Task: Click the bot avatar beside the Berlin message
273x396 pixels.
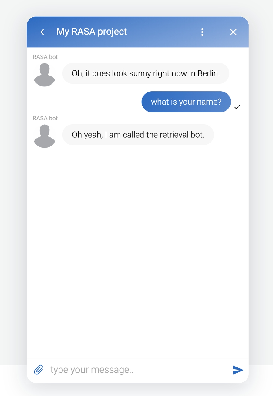Action: tap(45, 75)
